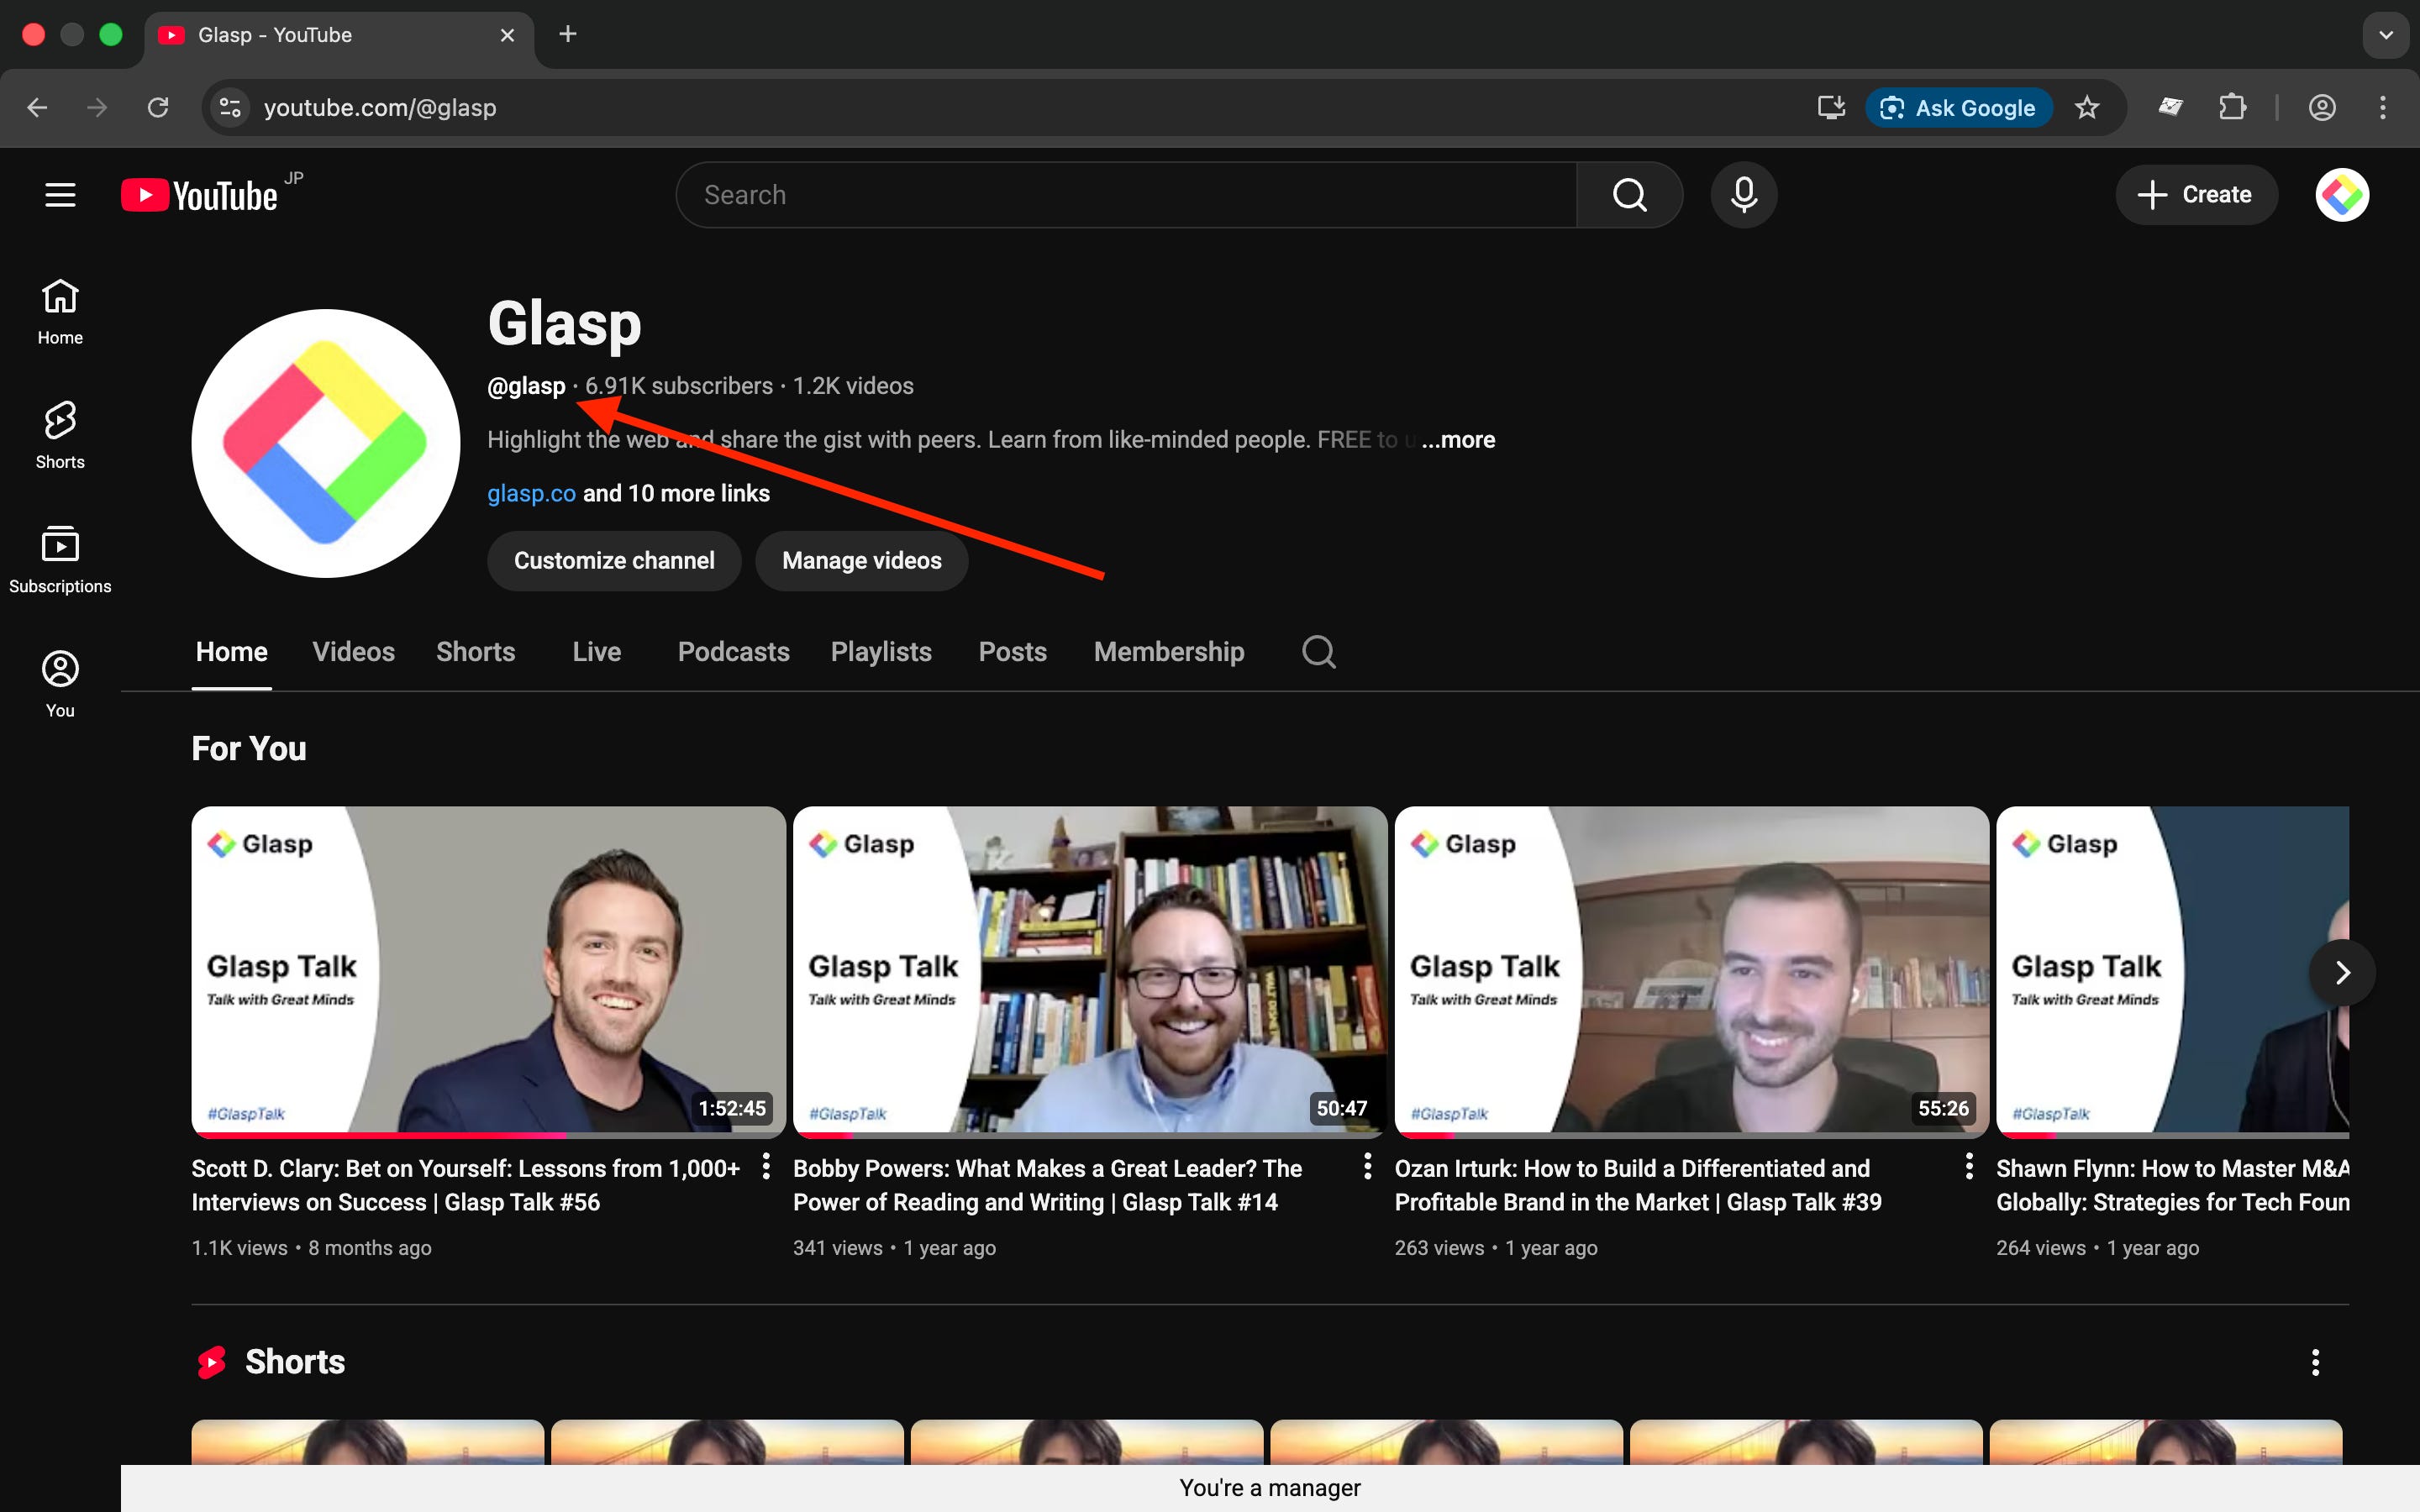Switch to the Videos tab

353,652
